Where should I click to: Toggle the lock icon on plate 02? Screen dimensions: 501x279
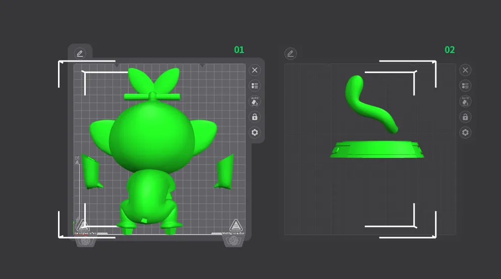(x=465, y=117)
